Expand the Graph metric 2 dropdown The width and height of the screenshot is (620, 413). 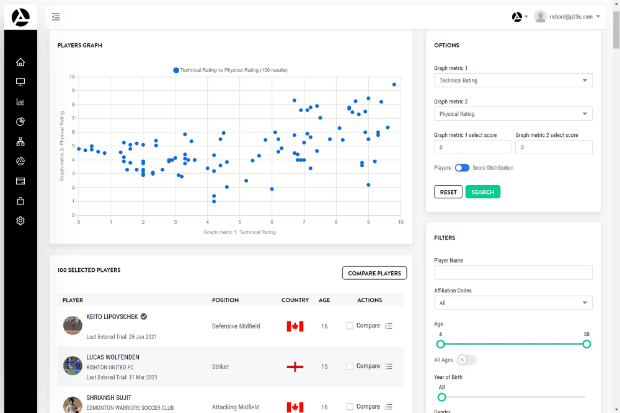513,114
